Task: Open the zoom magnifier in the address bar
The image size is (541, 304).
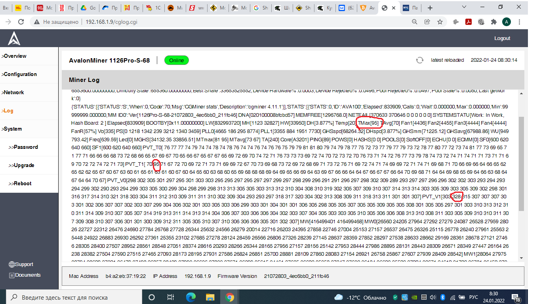Action: tap(414, 22)
